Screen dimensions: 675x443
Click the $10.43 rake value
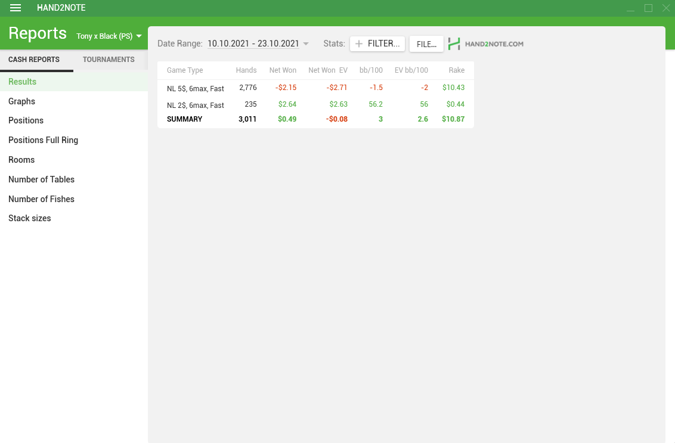[453, 88]
